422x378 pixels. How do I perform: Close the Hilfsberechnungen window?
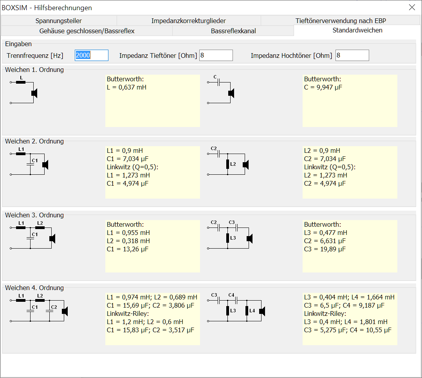pos(411,7)
